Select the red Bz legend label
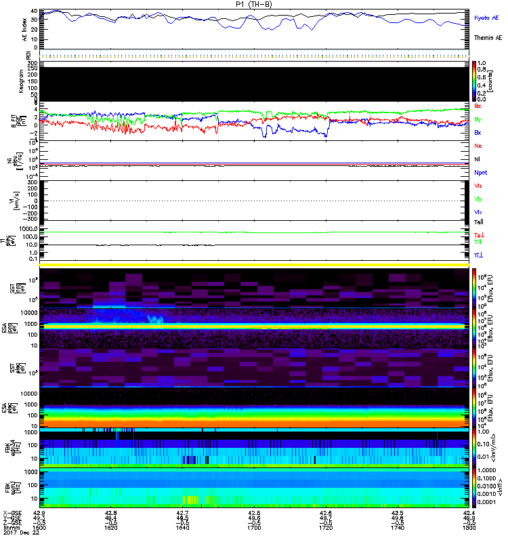The width and height of the screenshot is (508, 542). (478, 106)
